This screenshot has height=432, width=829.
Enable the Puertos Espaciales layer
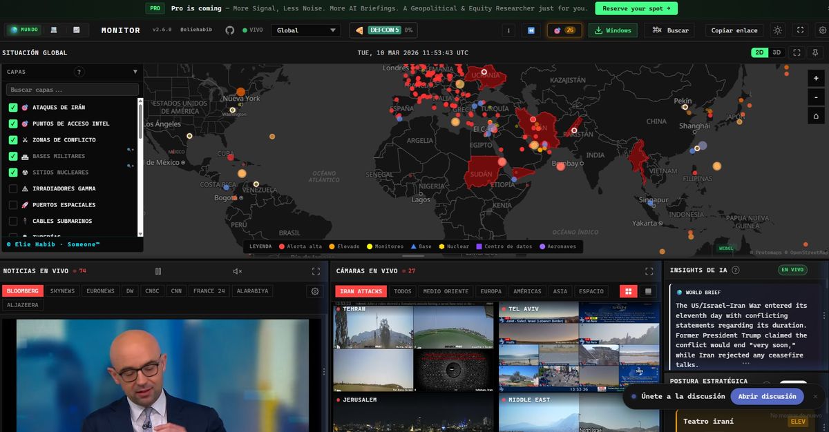coord(12,204)
